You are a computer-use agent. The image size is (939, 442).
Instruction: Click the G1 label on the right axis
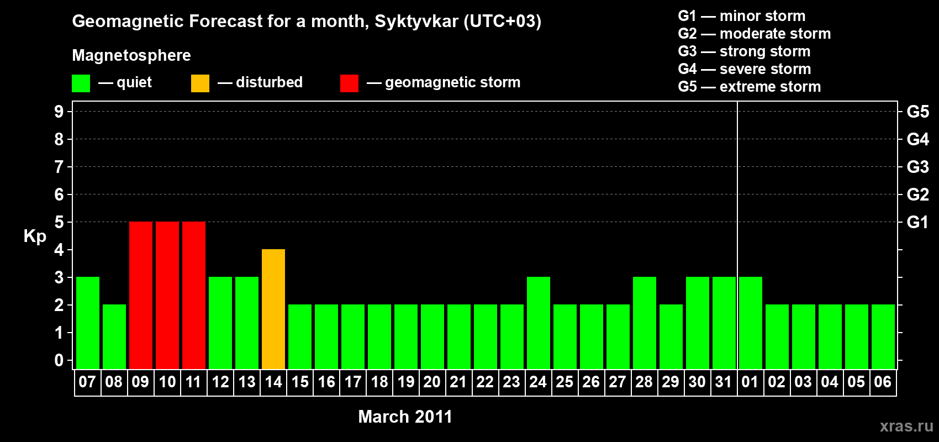(x=918, y=222)
